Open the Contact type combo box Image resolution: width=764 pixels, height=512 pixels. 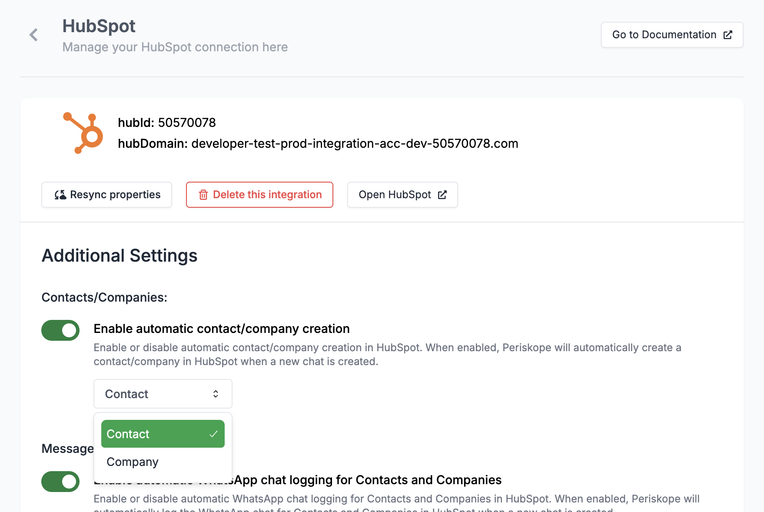click(163, 394)
